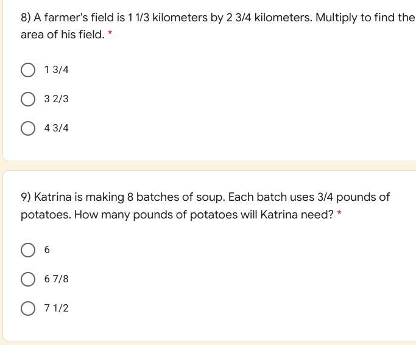The image size is (416, 345).
Task: Click the '4 3/4' answer label text
Action: 56,128
